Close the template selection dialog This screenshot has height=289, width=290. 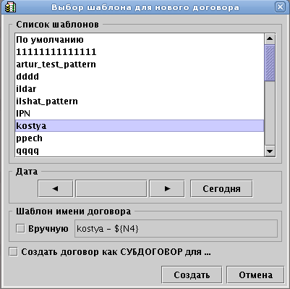[x=280, y=7]
